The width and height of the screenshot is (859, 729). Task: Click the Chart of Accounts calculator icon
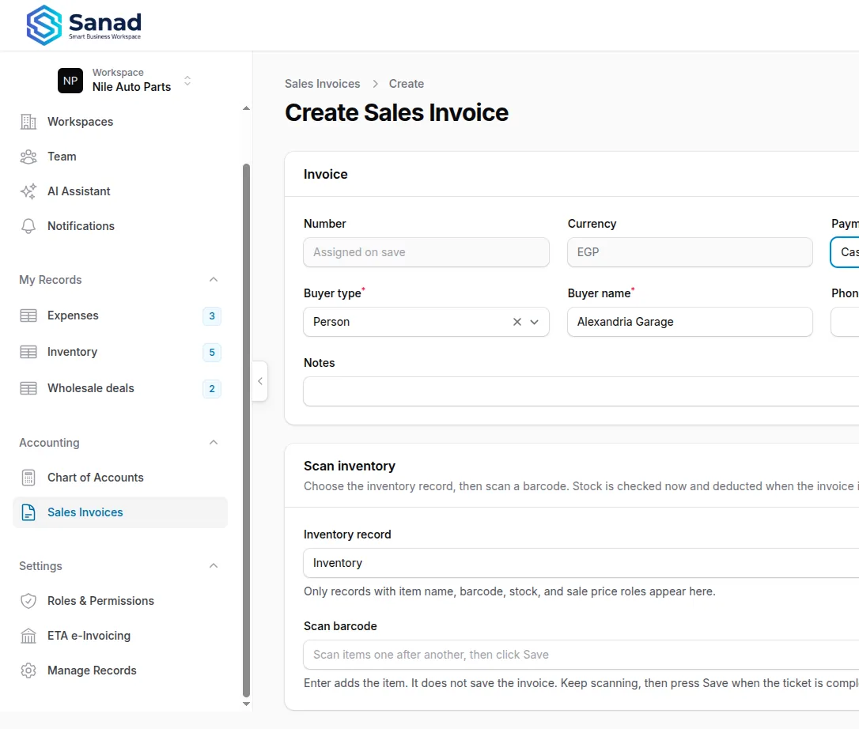[28, 478]
